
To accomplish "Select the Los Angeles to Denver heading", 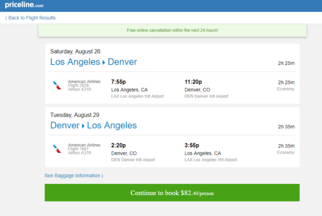I will click(x=94, y=62).
